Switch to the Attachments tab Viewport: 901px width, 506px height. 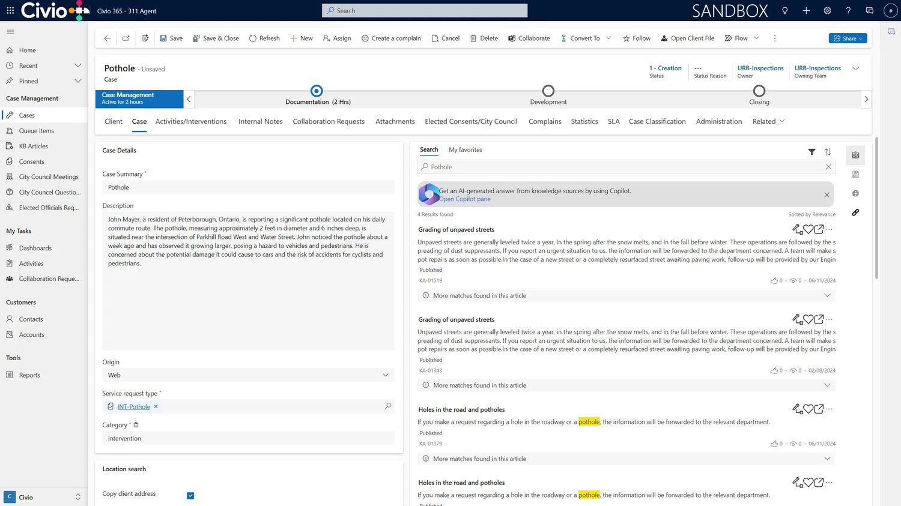395,121
